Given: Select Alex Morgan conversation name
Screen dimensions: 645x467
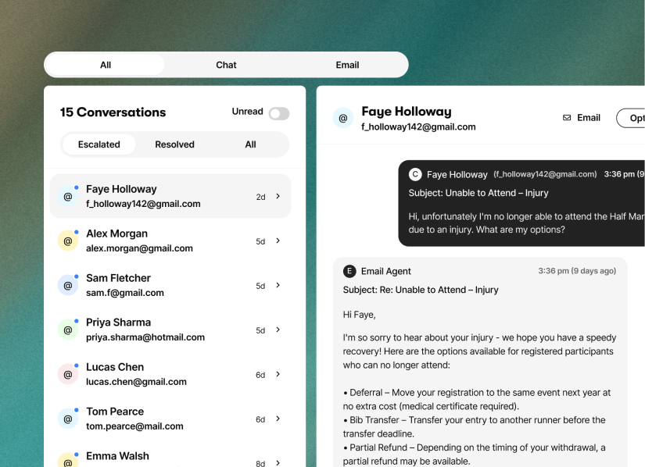Looking at the screenshot, I should 116,233.
